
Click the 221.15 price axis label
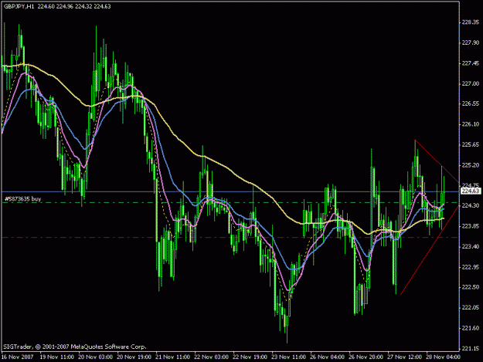click(x=471, y=348)
